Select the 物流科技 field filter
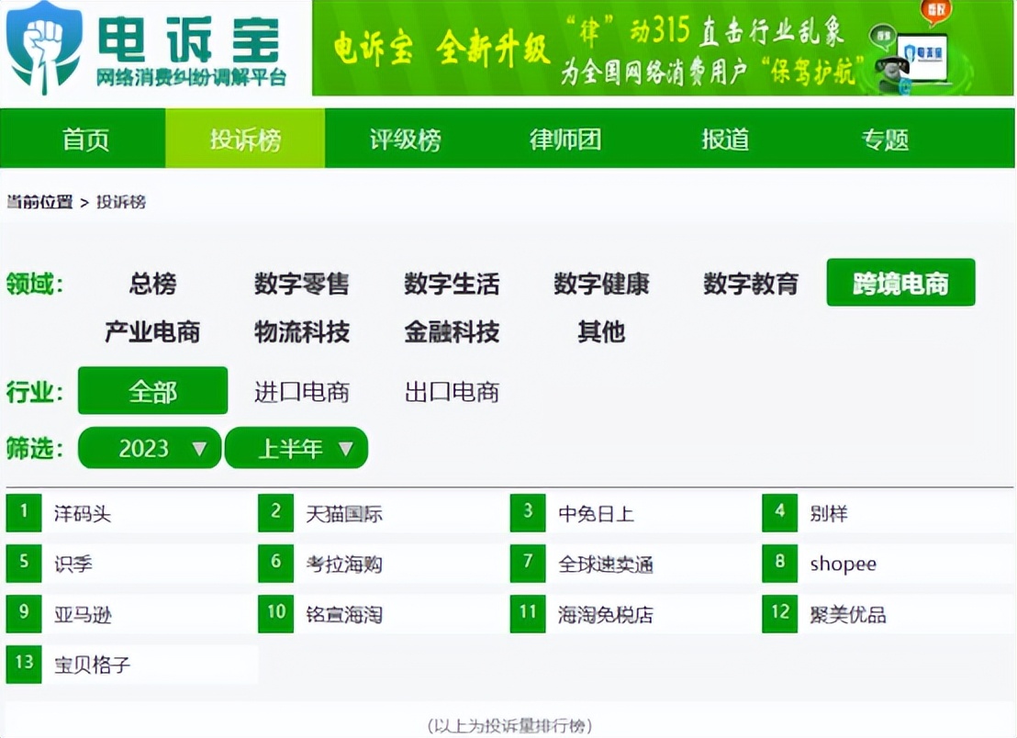The image size is (1017, 738). (302, 331)
